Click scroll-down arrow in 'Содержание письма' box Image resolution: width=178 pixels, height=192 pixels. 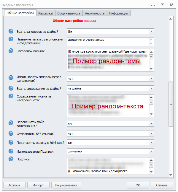[x=151, y=114]
